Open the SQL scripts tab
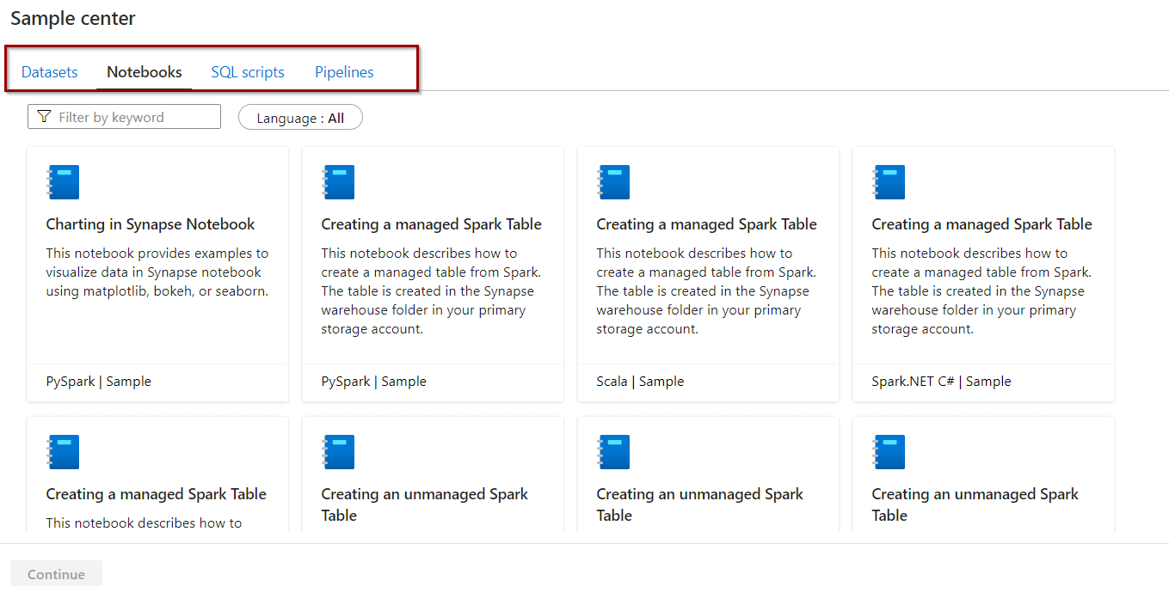1169x593 pixels. pyautogui.click(x=248, y=72)
